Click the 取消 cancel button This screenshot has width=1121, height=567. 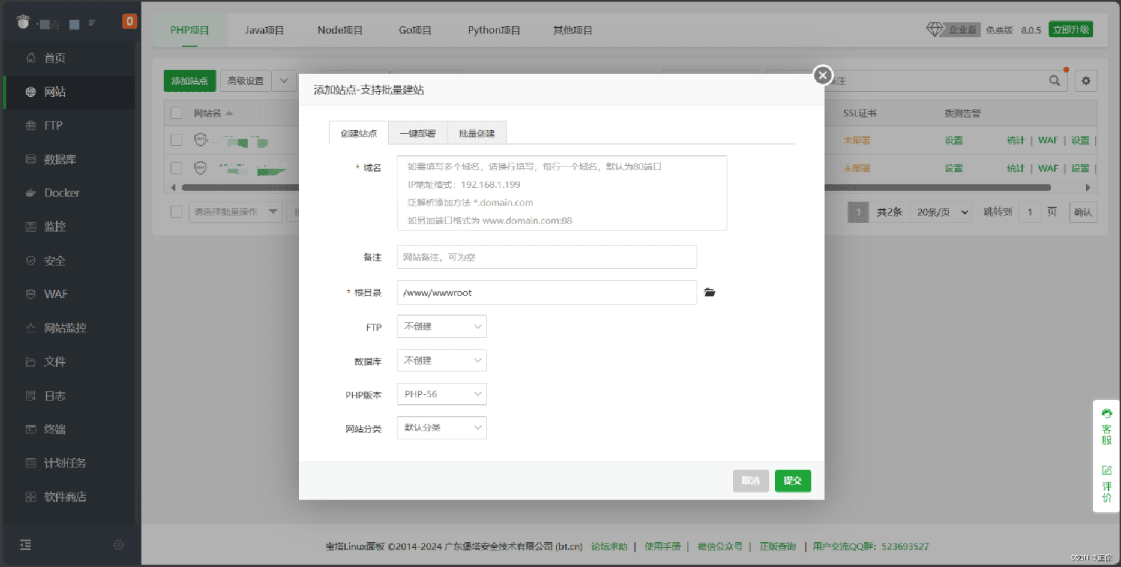[750, 481]
